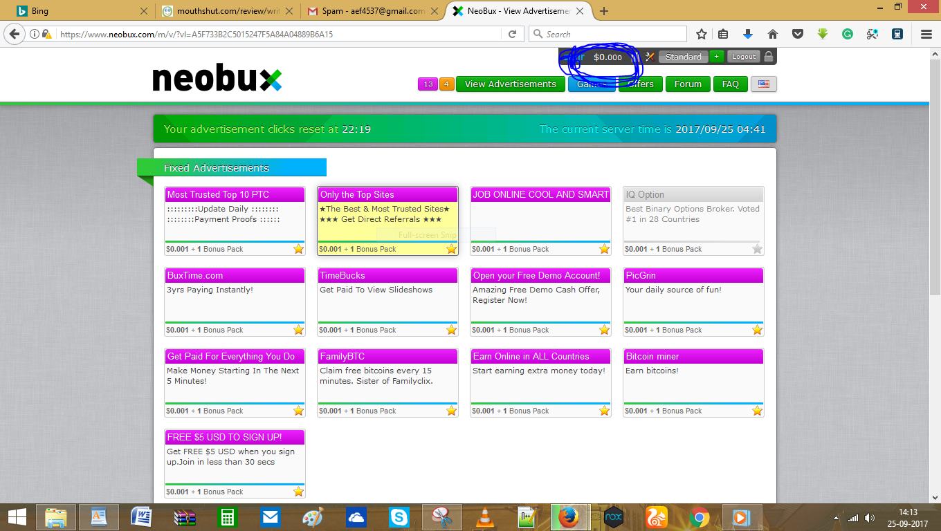Toggle the star on BuxTime.com ad
941x531 pixels.
298,330
